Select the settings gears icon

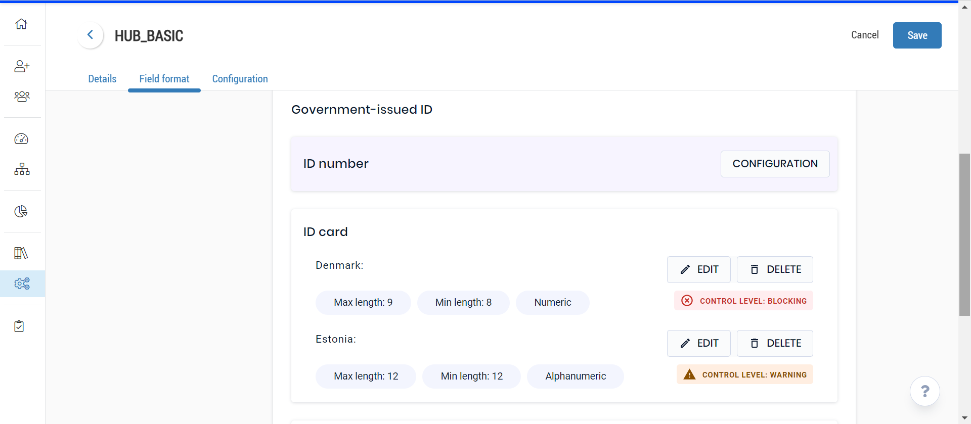pyautogui.click(x=22, y=284)
